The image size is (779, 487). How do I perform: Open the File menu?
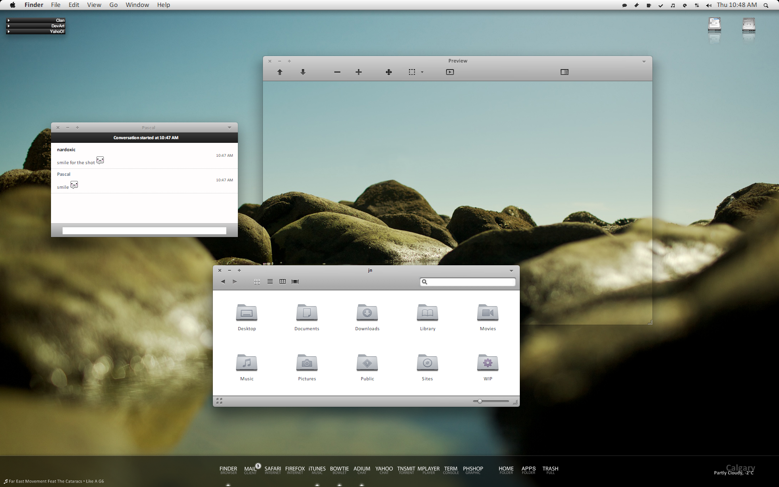point(56,5)
